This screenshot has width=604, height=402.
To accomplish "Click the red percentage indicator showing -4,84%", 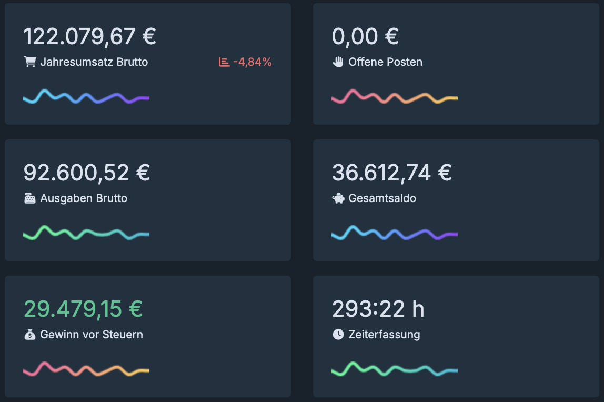I will click(x=251, y=62).
